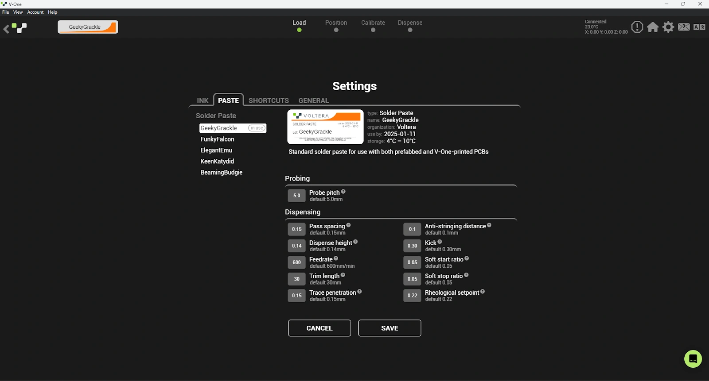Open the View menu
The width and height of the screenshot is (709, 381).
pos(18,12)
